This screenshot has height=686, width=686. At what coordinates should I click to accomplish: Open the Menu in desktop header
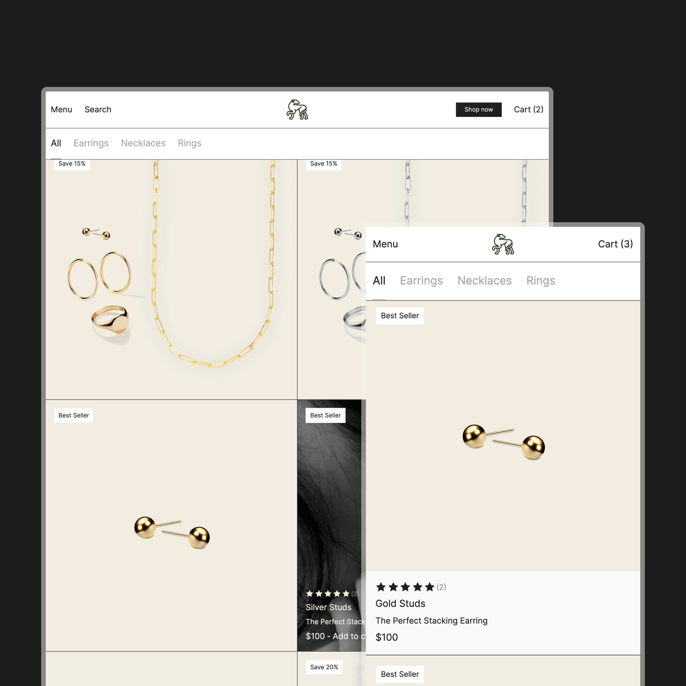(61, 109)
